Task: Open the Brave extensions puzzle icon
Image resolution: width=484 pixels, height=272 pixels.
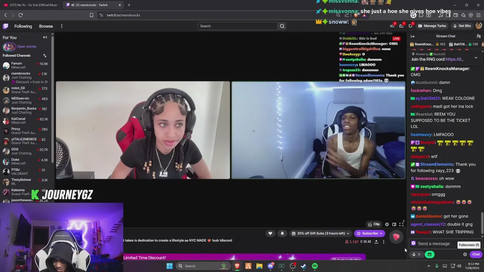Action: click(421, 15)
